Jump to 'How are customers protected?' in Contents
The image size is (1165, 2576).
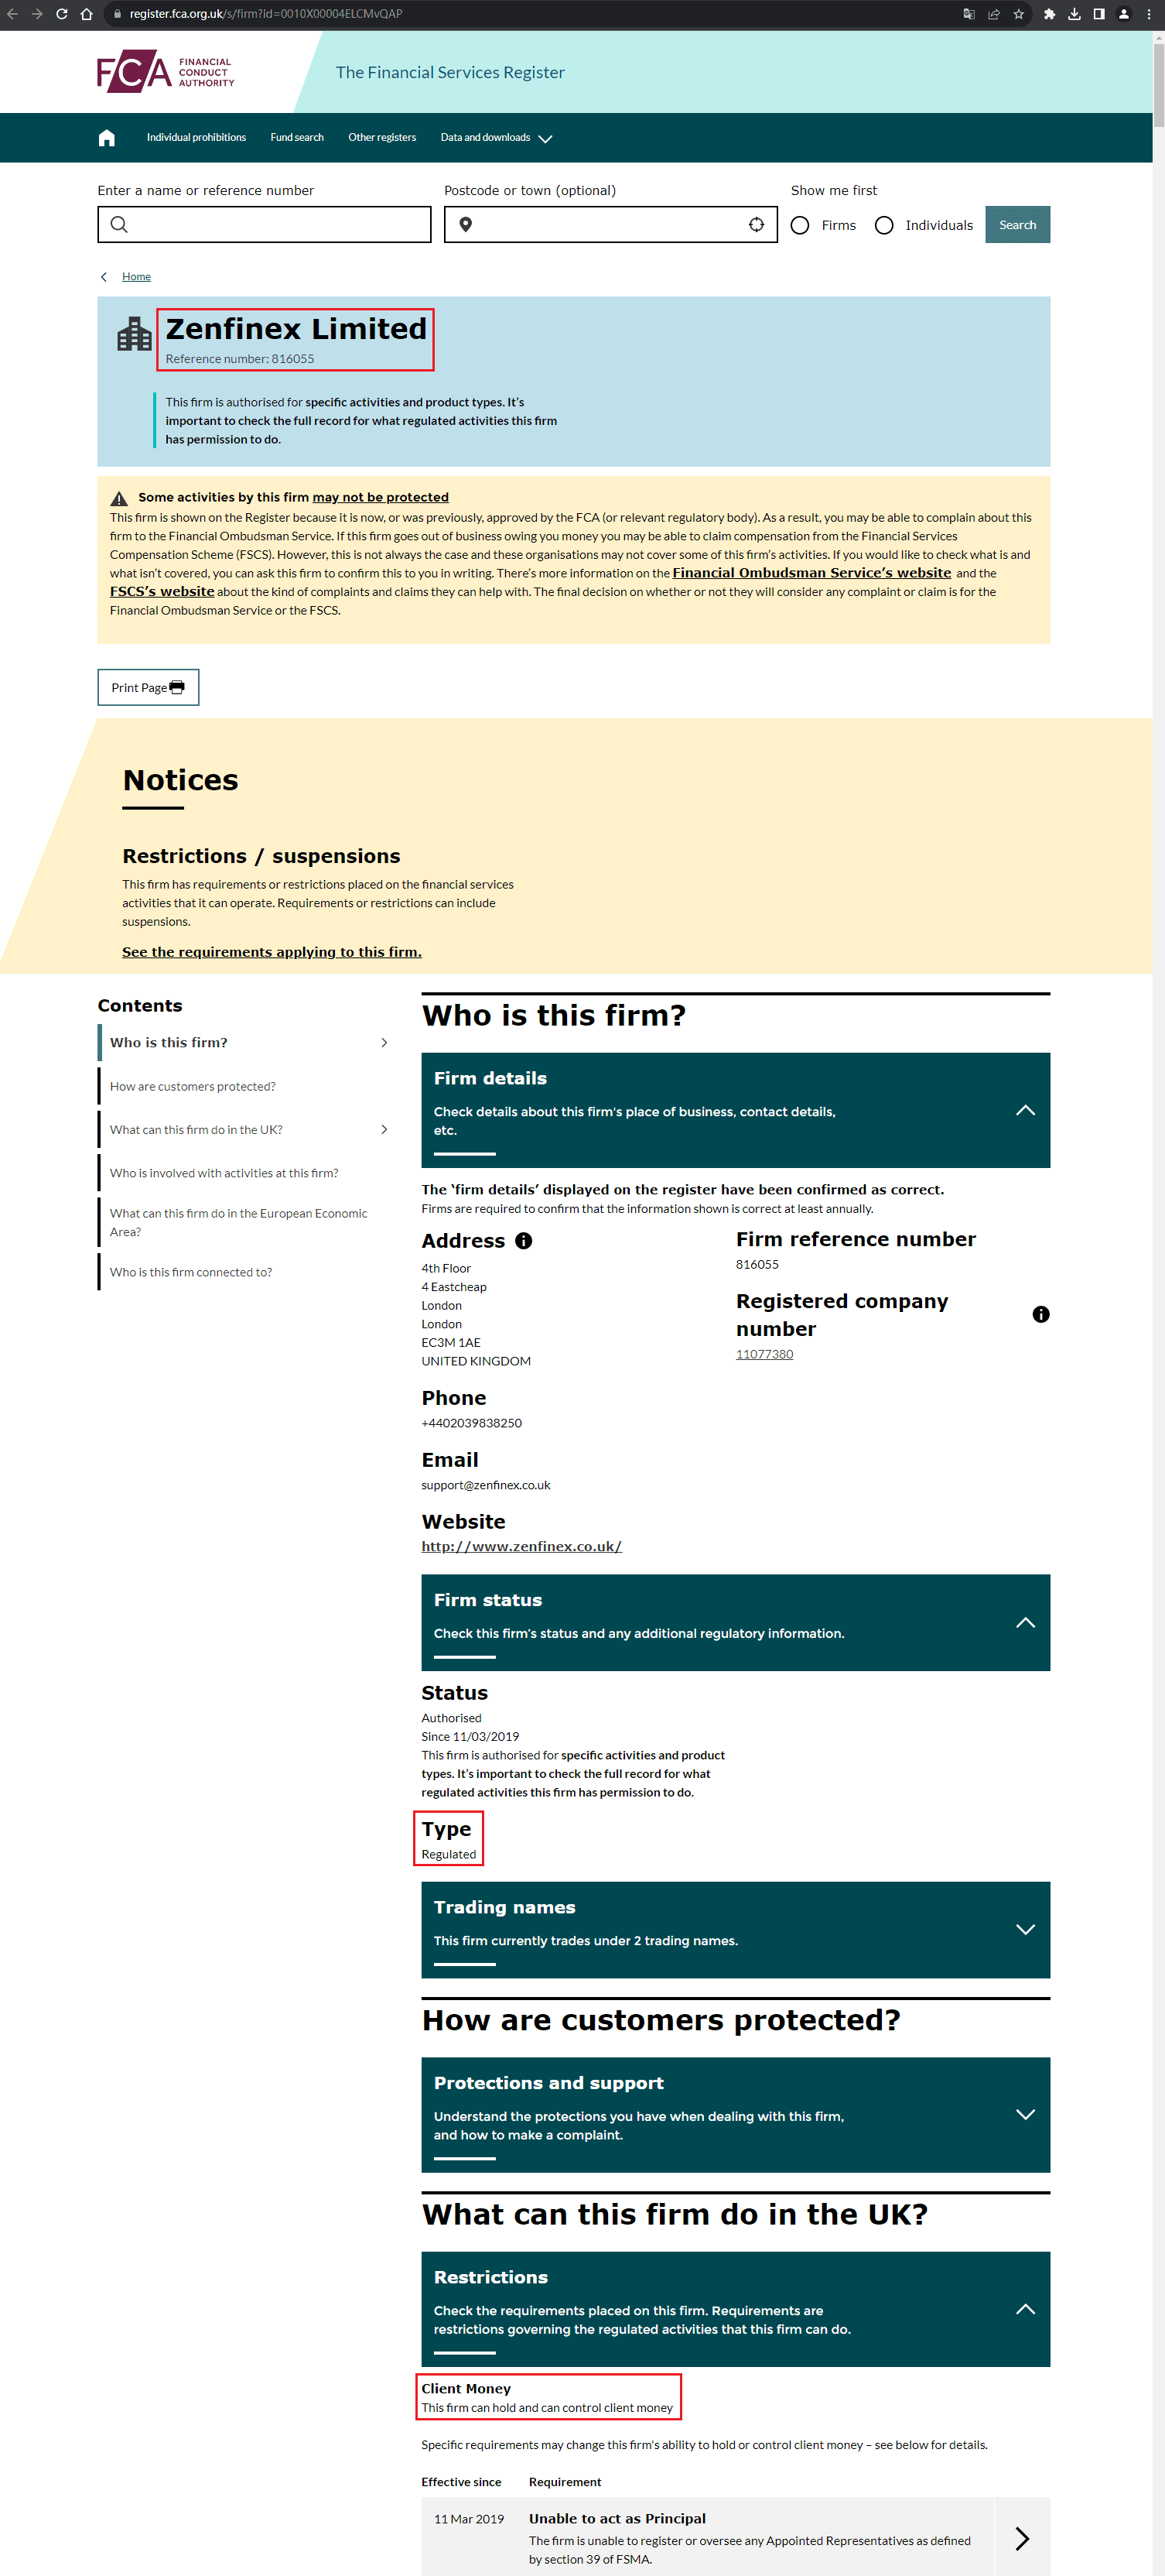click(193, 1087)
